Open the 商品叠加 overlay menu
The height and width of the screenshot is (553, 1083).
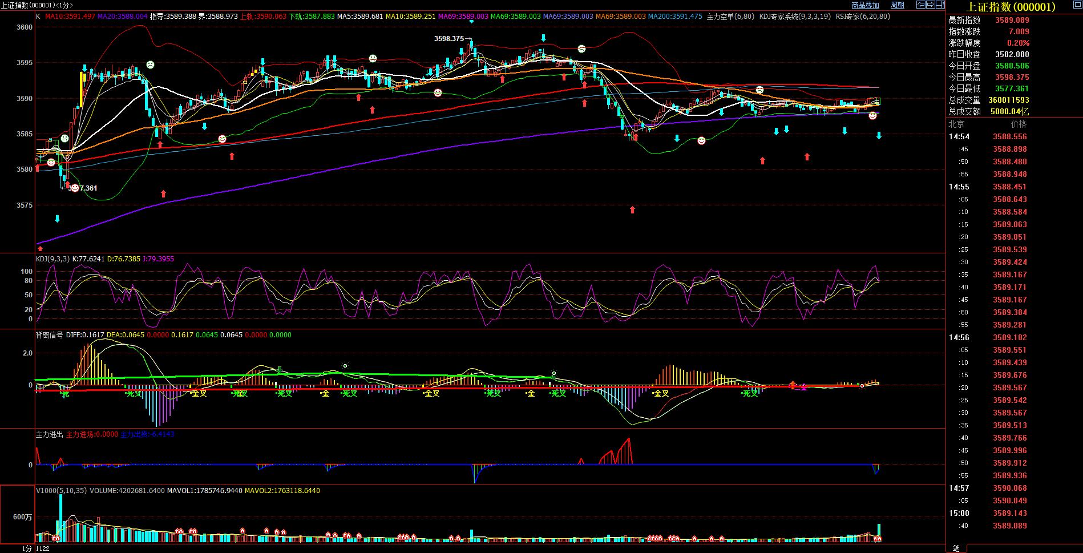[865, 5]
